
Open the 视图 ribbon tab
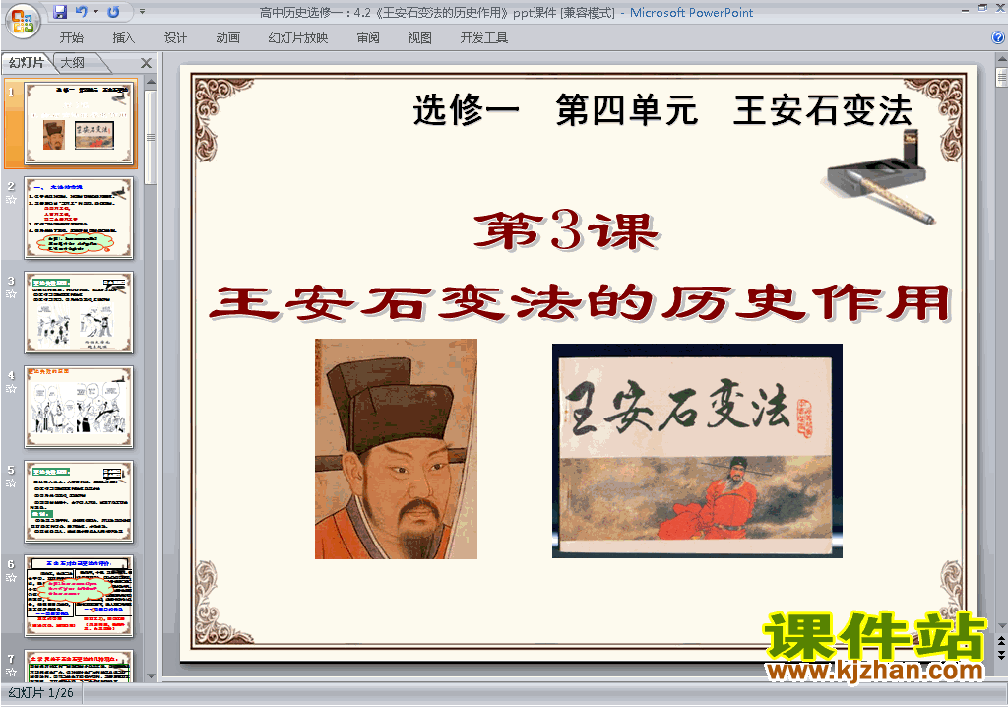419,38
